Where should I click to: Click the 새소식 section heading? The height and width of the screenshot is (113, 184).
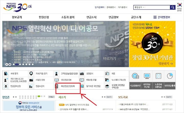click(62, 97)
